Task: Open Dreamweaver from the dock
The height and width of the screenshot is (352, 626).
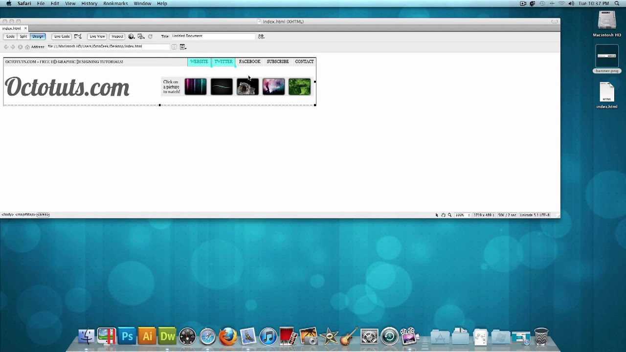Action: click(x=167, y=336)
